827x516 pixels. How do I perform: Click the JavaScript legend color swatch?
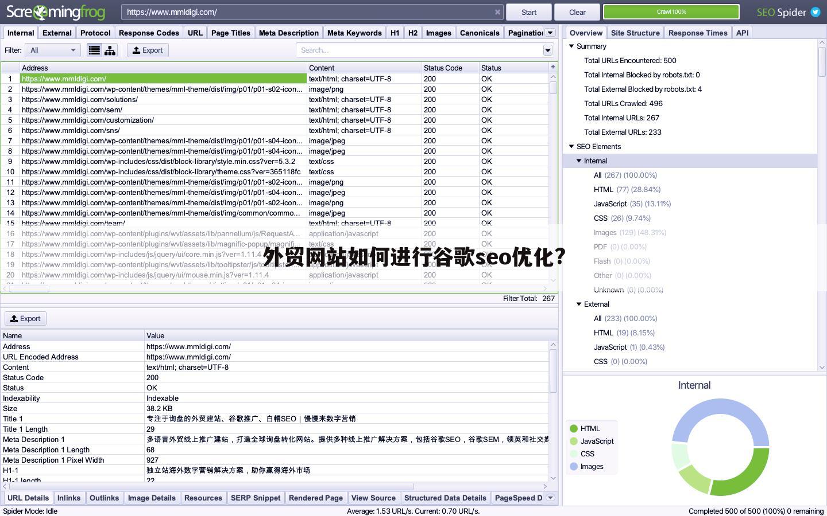[573, 441]
